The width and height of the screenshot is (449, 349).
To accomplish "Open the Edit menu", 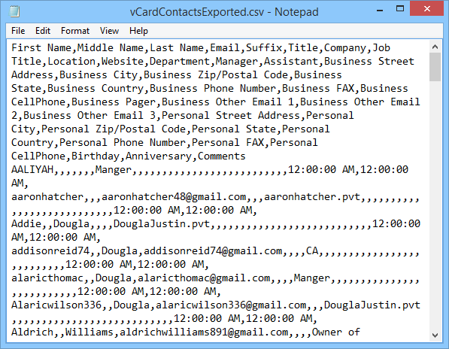I will [x=43, y=31].
